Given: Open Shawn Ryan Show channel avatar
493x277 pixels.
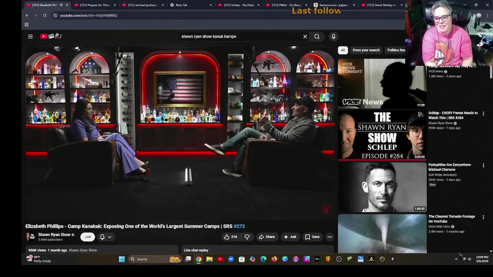Looking at the screenshot, I should [30, 237].
